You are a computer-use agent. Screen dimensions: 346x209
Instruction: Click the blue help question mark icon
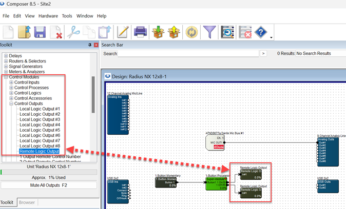261,32
